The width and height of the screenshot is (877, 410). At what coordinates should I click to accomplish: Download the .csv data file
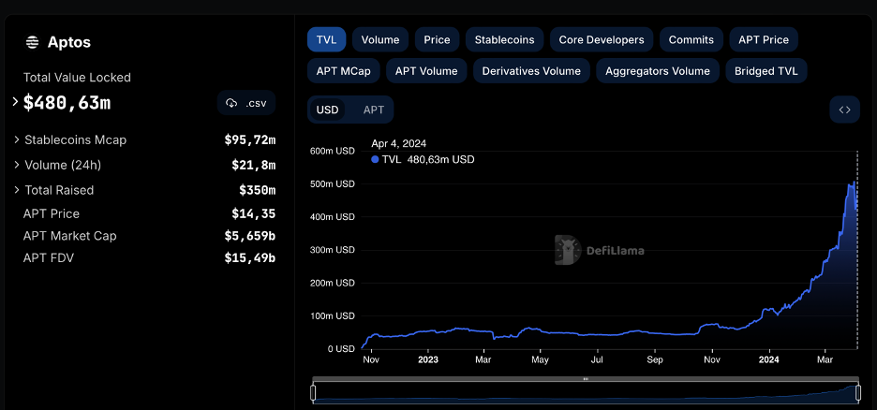click(246, 103)
